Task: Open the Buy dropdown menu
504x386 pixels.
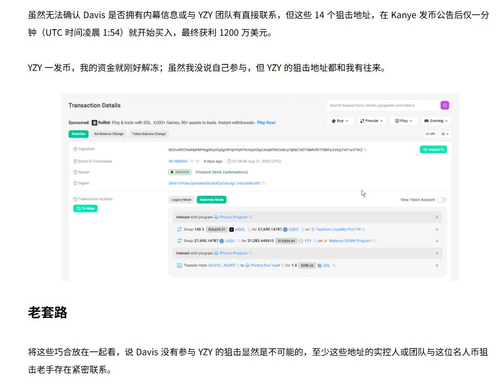Action: (339, 120)
